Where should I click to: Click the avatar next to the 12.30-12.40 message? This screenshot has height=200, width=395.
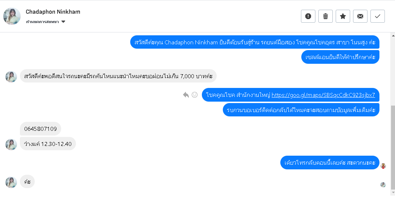tap(11, 144)
